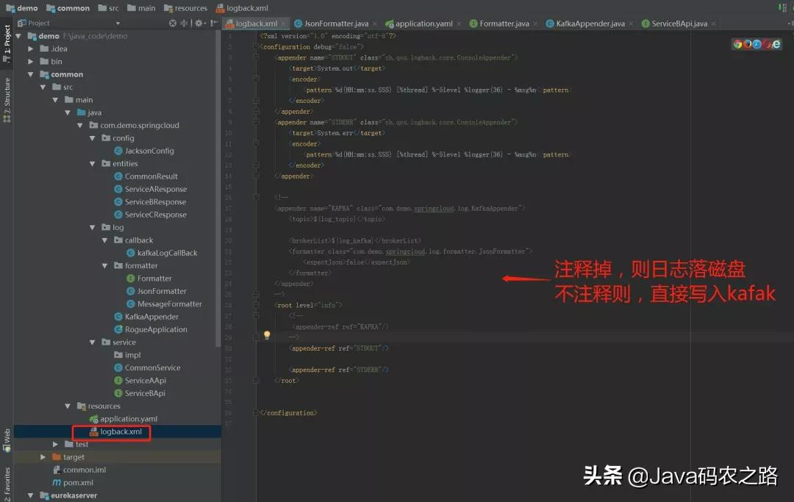Select JacksonConfig class in tree
Screen dimensions: 794x502
[144, 151]
